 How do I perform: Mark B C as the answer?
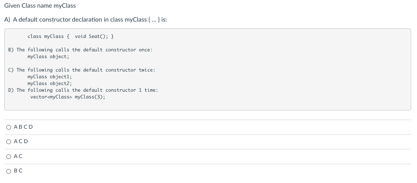[9, 171]
